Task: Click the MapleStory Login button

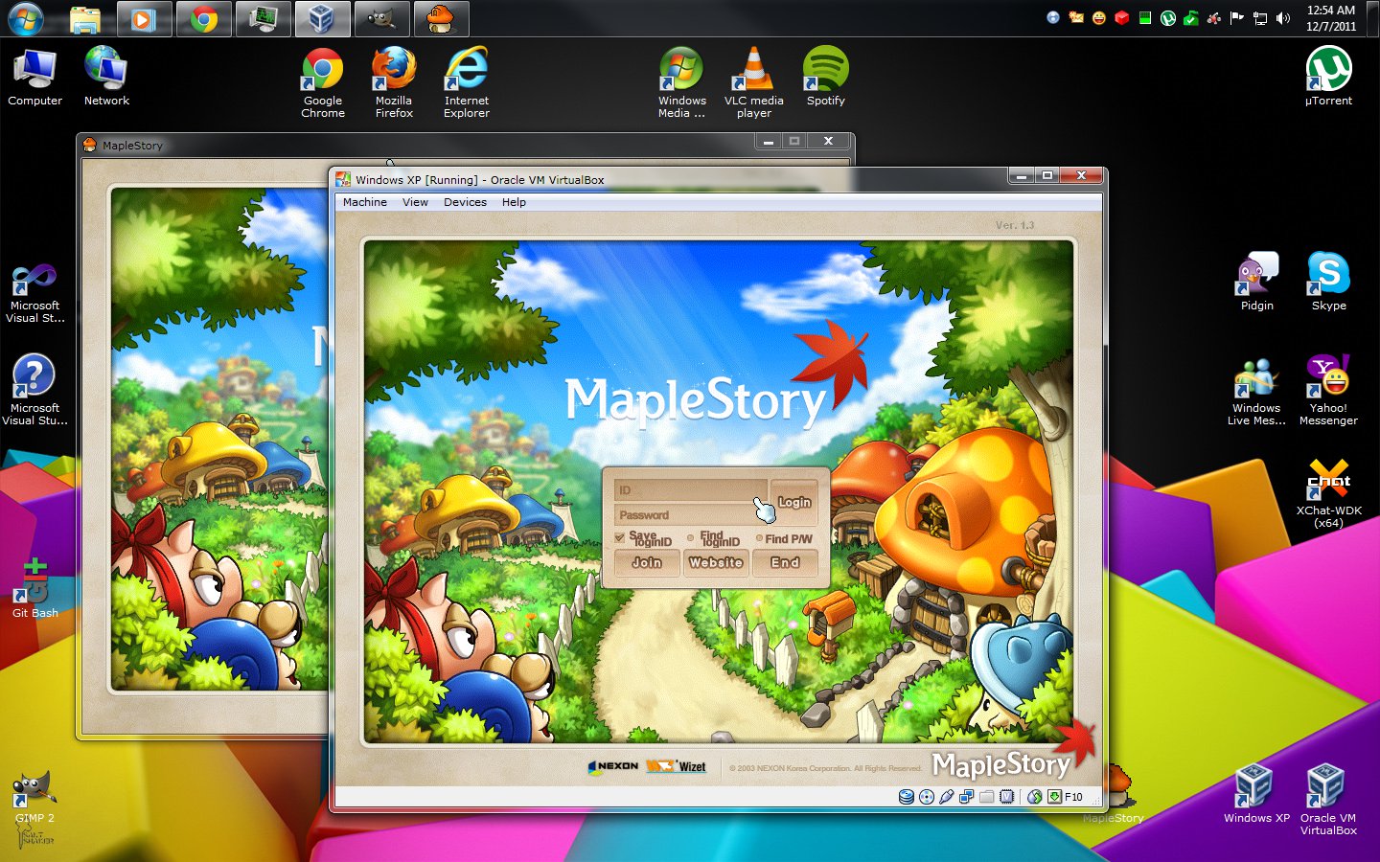Action: (794, 502)
